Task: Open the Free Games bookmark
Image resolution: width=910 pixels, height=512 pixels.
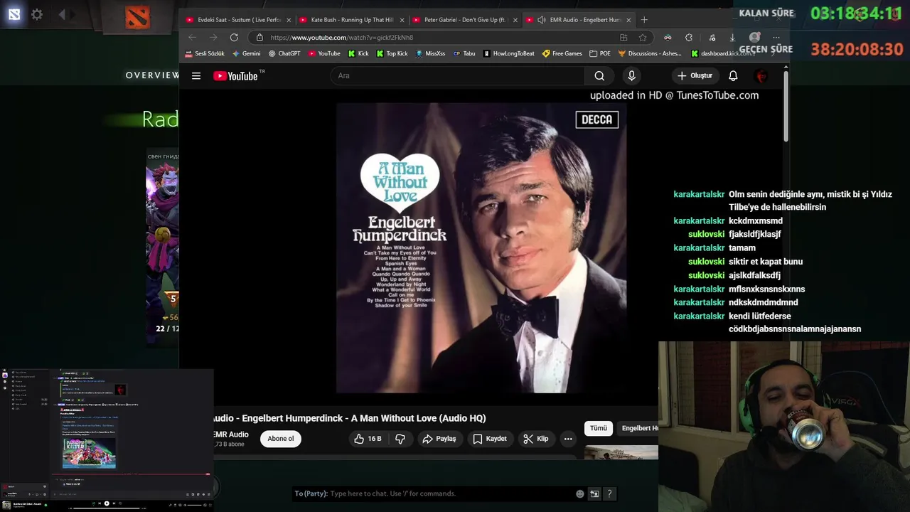Action: pyautogui.click(x=562, y=53)
